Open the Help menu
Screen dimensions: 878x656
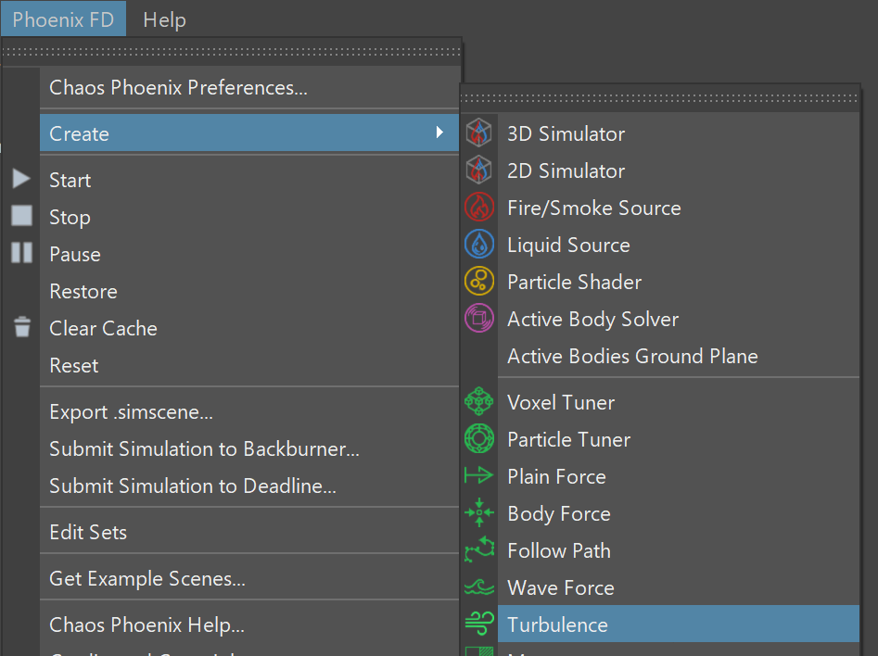click(164, 20)
